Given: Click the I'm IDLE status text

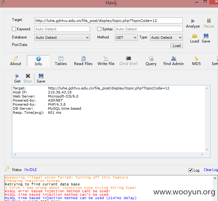Looking at the screenshot, I should [31, 170].
